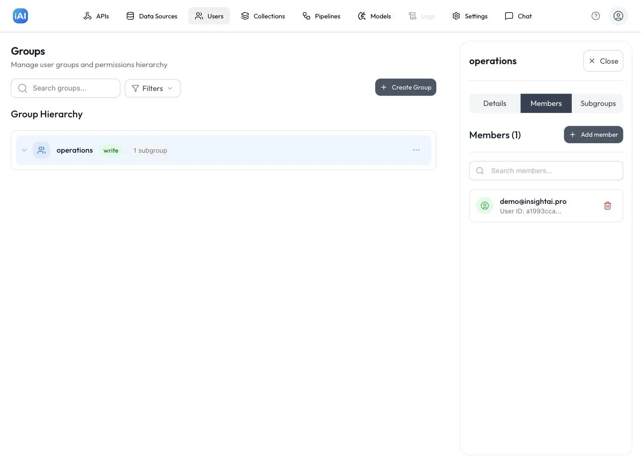The height and width of the screenshot is (464, 641).
Task: Click the iAI logo icon
Action: tap(20, 16)
